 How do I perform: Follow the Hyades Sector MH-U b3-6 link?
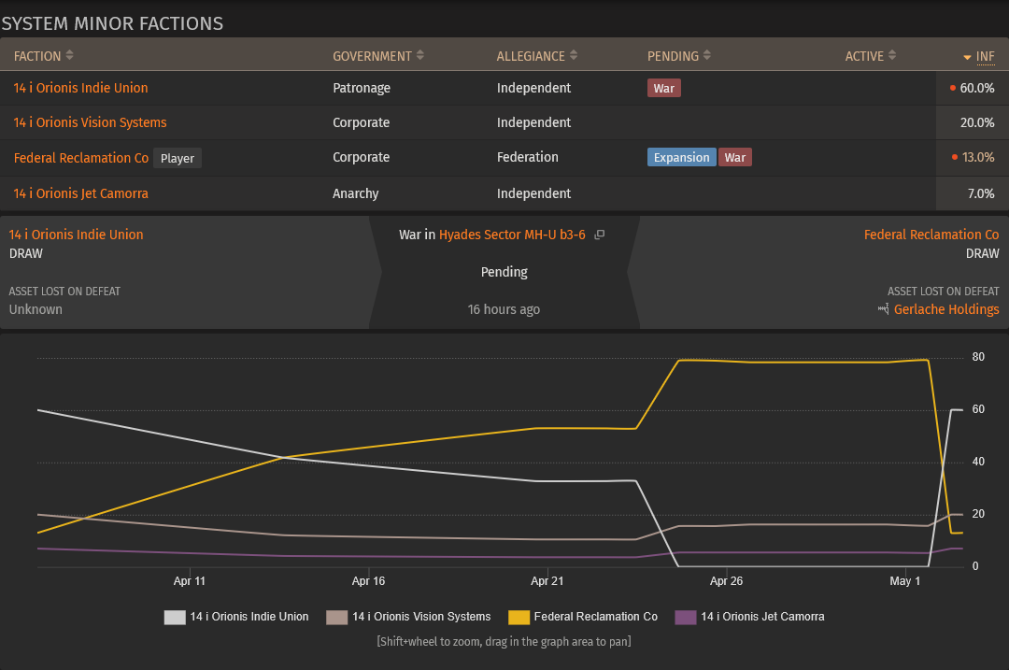512,235
